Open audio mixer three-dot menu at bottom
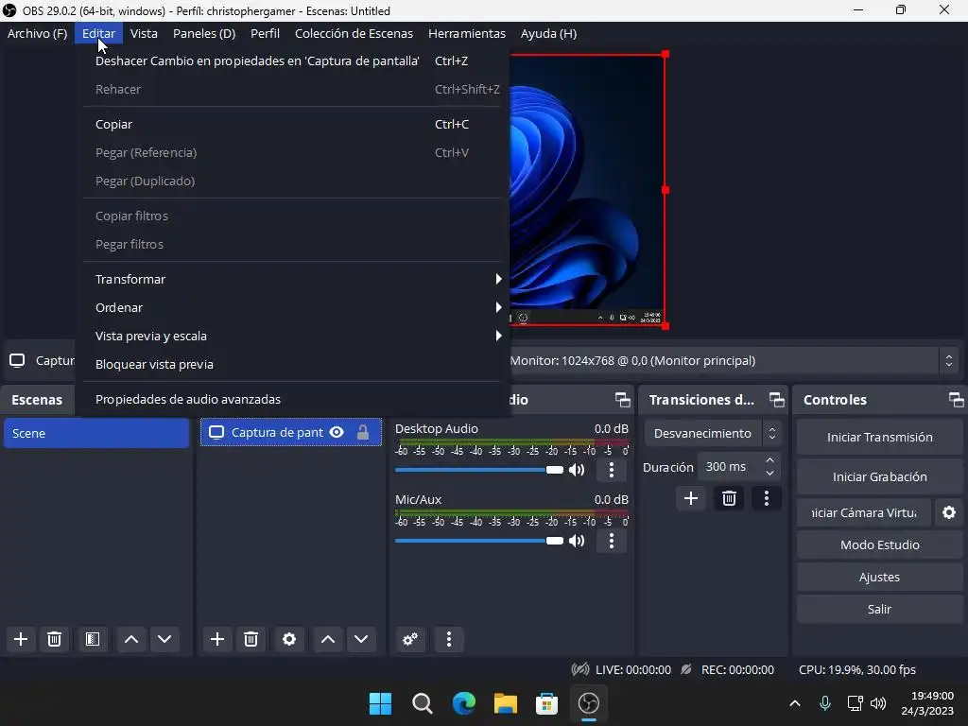 coord(449,639)
